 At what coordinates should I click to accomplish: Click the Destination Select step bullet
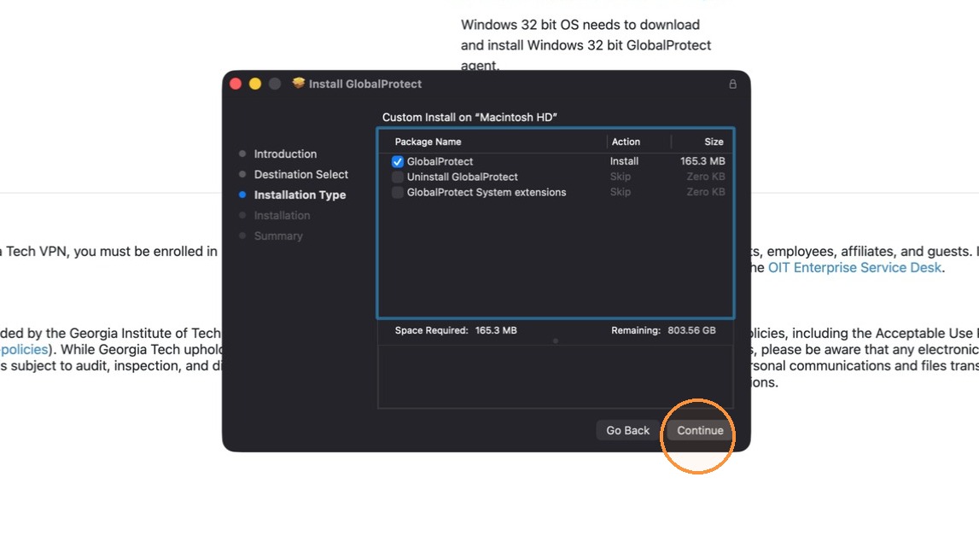click(x=242, y=174)
